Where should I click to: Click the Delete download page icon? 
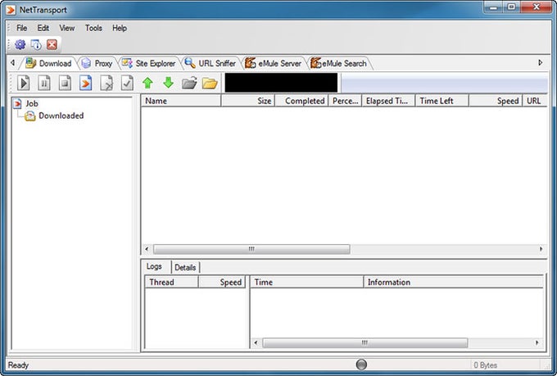coord(106,84)
